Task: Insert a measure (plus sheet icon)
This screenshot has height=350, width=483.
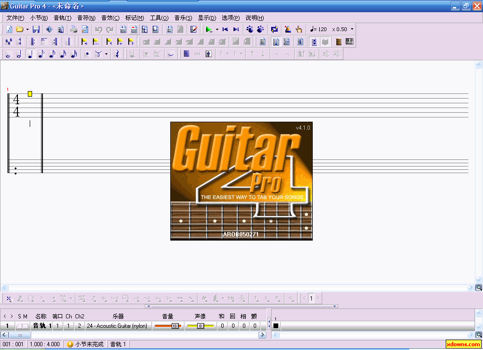Action: (x=123, y=29)
